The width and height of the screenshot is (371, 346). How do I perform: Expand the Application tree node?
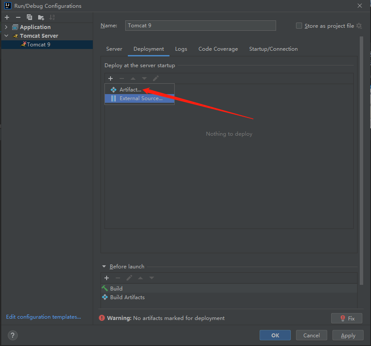[6, 27]
